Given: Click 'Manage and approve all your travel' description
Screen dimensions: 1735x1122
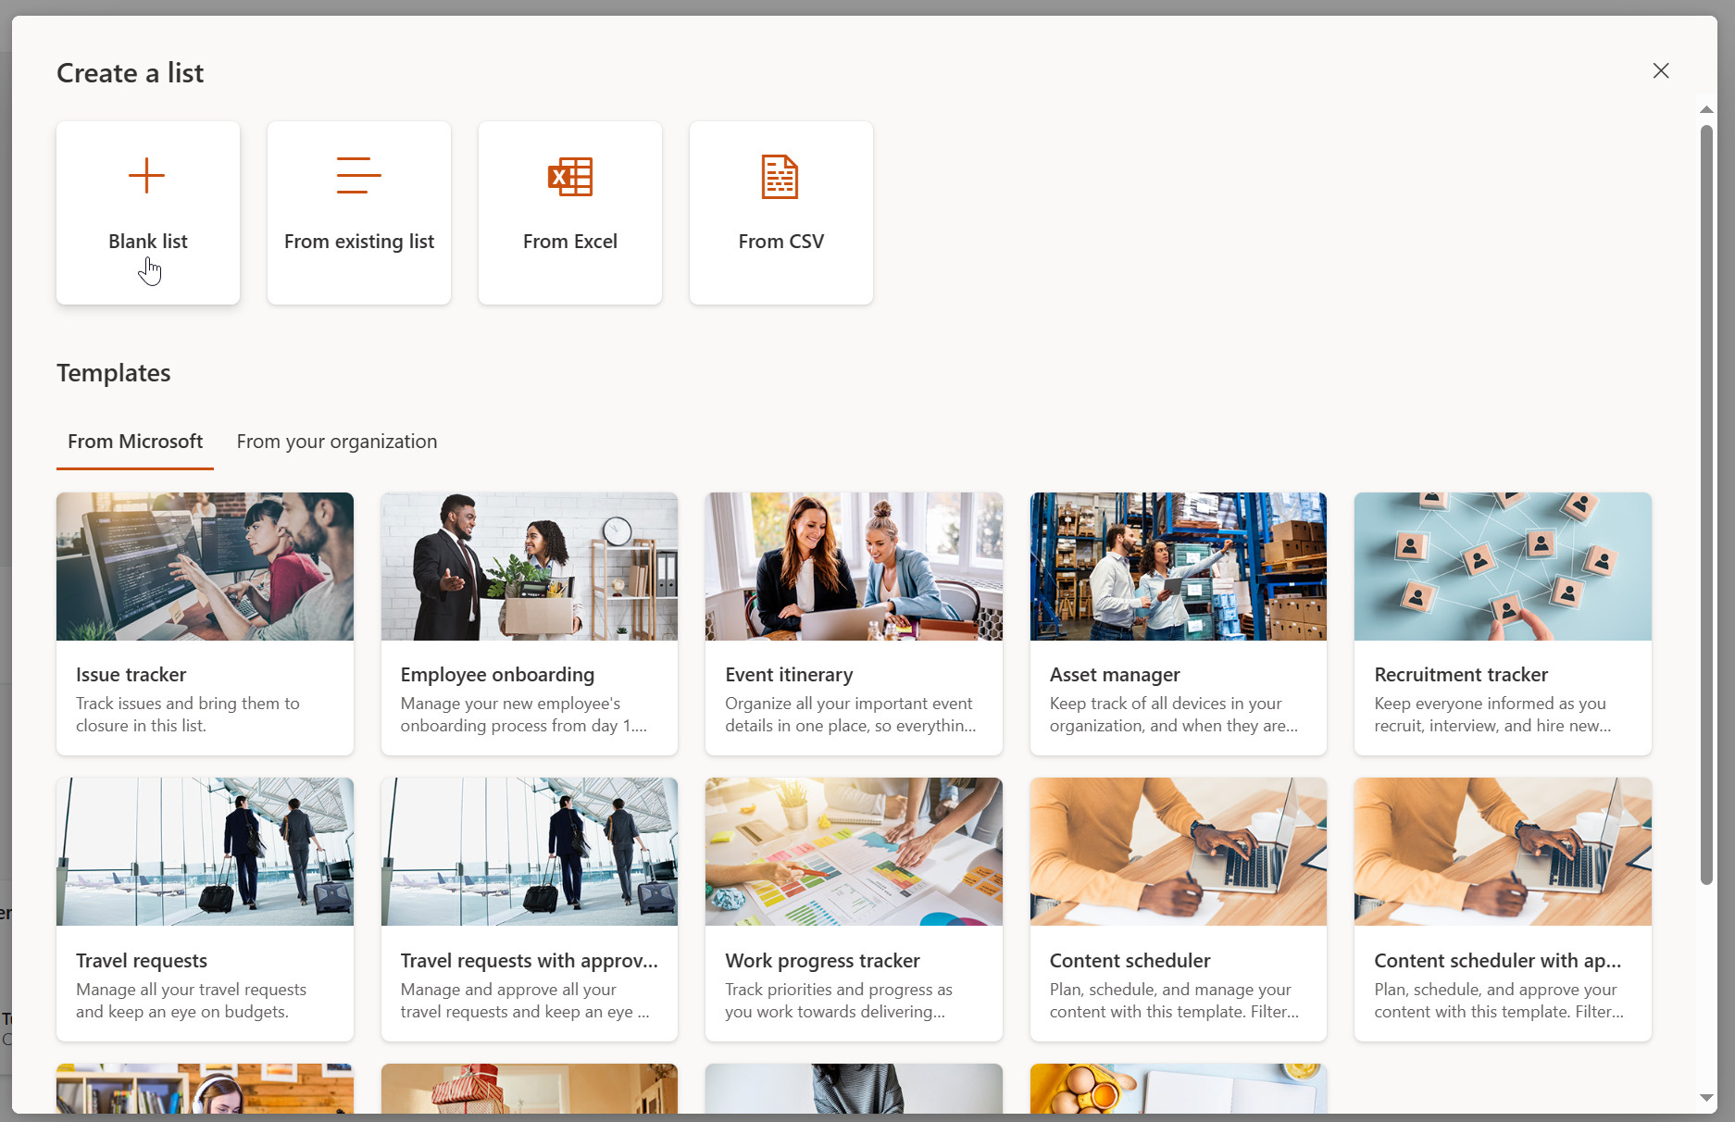Looking at the screenshot, I should (x=524, y=1001).
